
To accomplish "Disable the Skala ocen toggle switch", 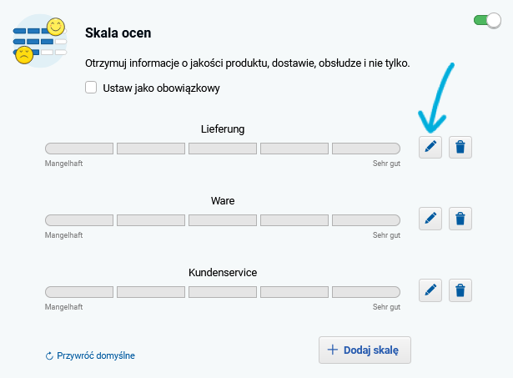I will 486,19.
